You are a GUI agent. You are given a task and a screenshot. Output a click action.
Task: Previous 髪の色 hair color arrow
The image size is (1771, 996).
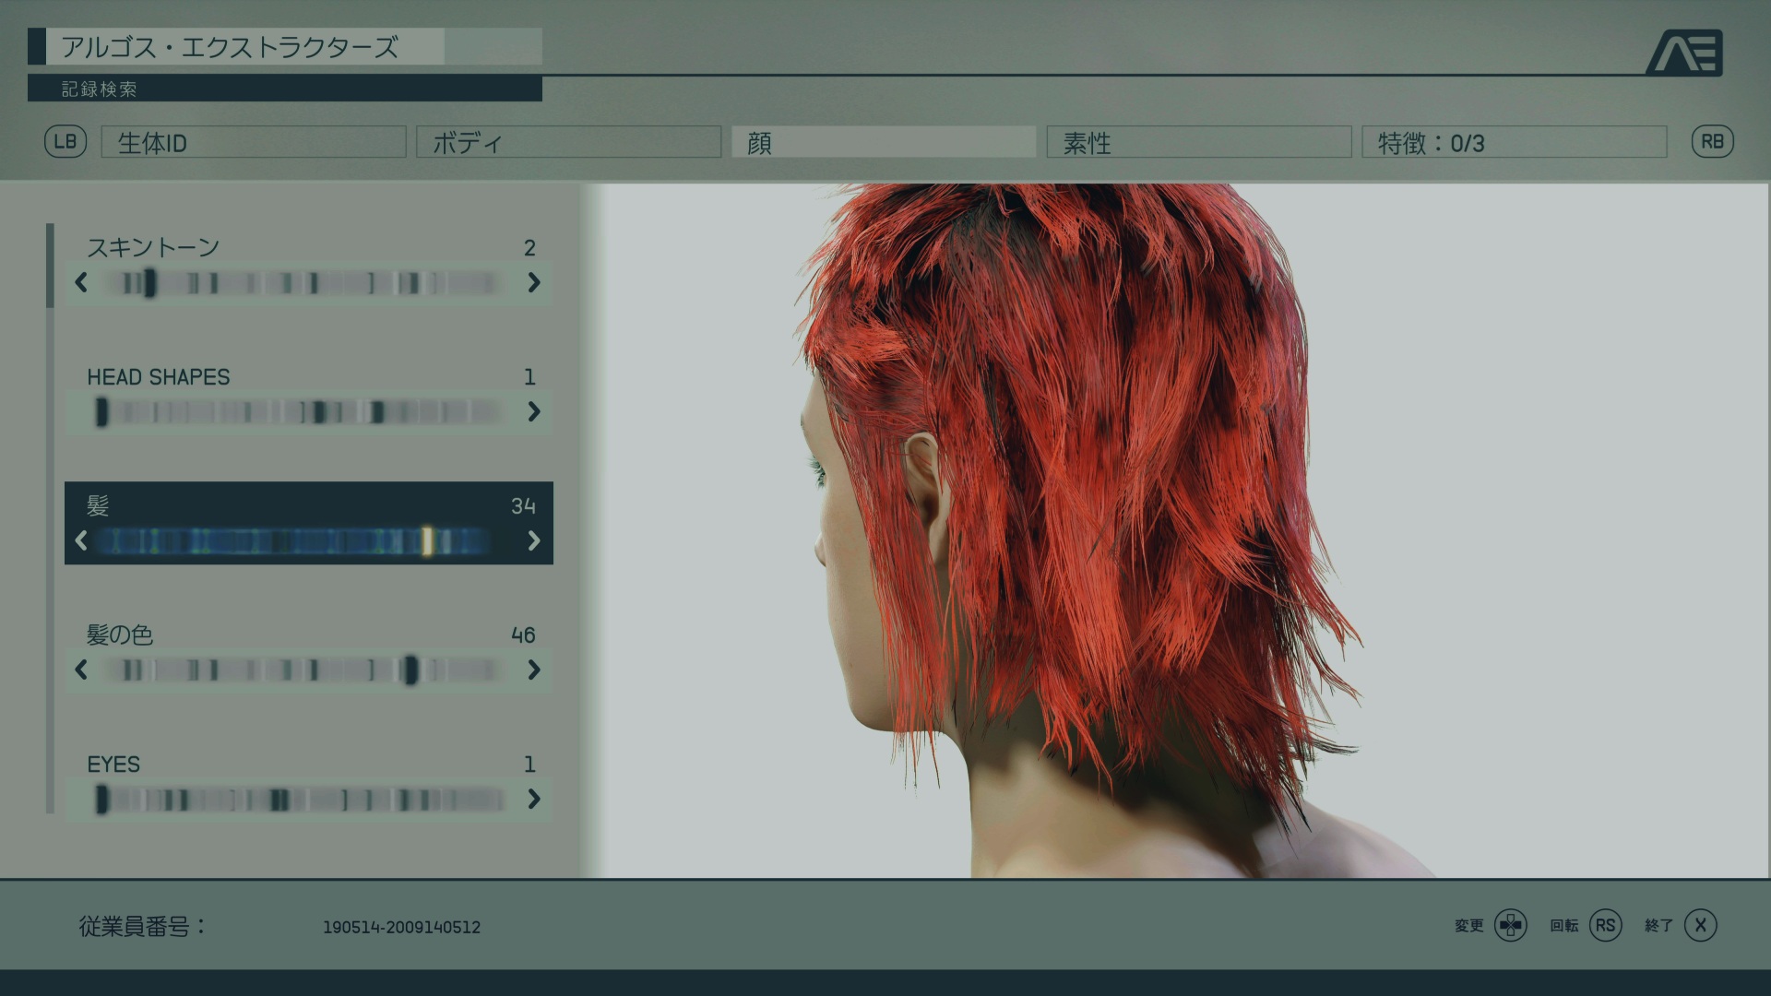point(81,670)
